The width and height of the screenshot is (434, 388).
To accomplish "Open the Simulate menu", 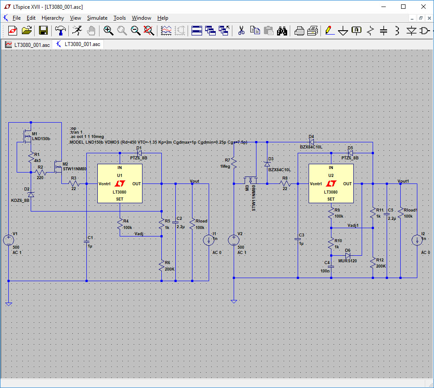I will (x=97, y=18).
